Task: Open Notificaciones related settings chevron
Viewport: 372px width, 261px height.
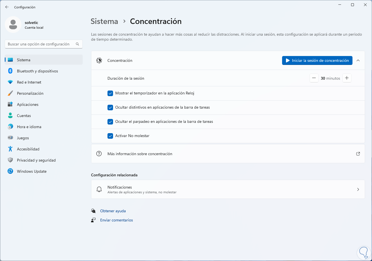Action: pos(358,189)
